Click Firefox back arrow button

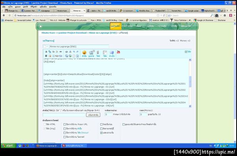[x=4, y=15]
